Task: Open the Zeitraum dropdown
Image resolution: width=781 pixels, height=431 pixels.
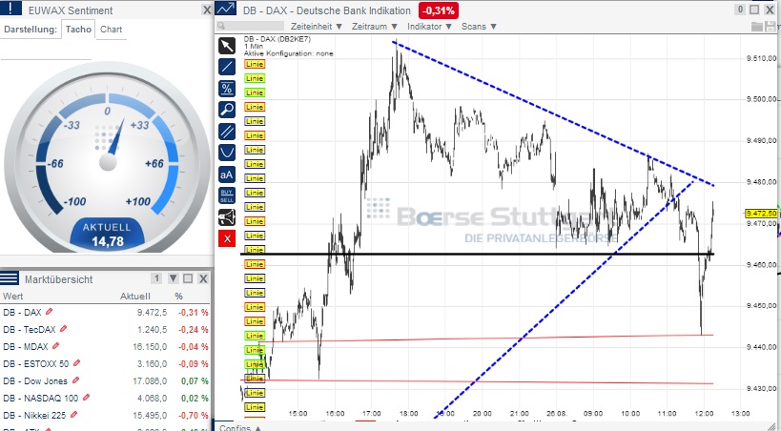Action: 375,27
